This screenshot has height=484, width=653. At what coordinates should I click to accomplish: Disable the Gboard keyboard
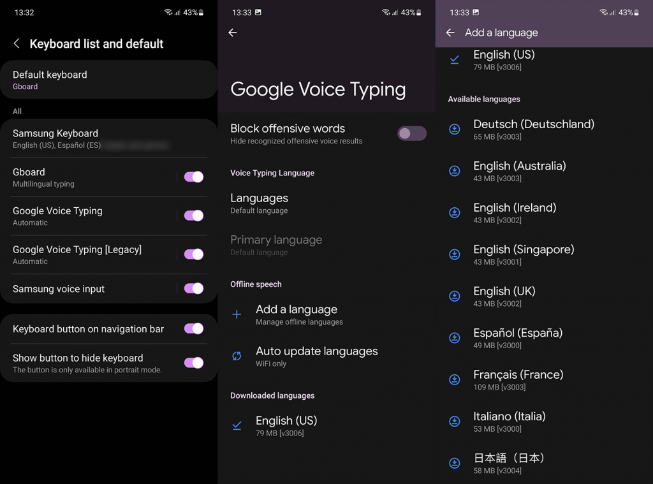[x=193, y=178]
